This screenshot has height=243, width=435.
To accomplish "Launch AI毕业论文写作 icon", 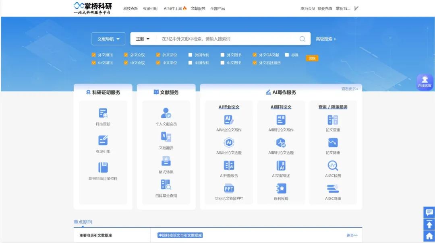I will point(229,119).
